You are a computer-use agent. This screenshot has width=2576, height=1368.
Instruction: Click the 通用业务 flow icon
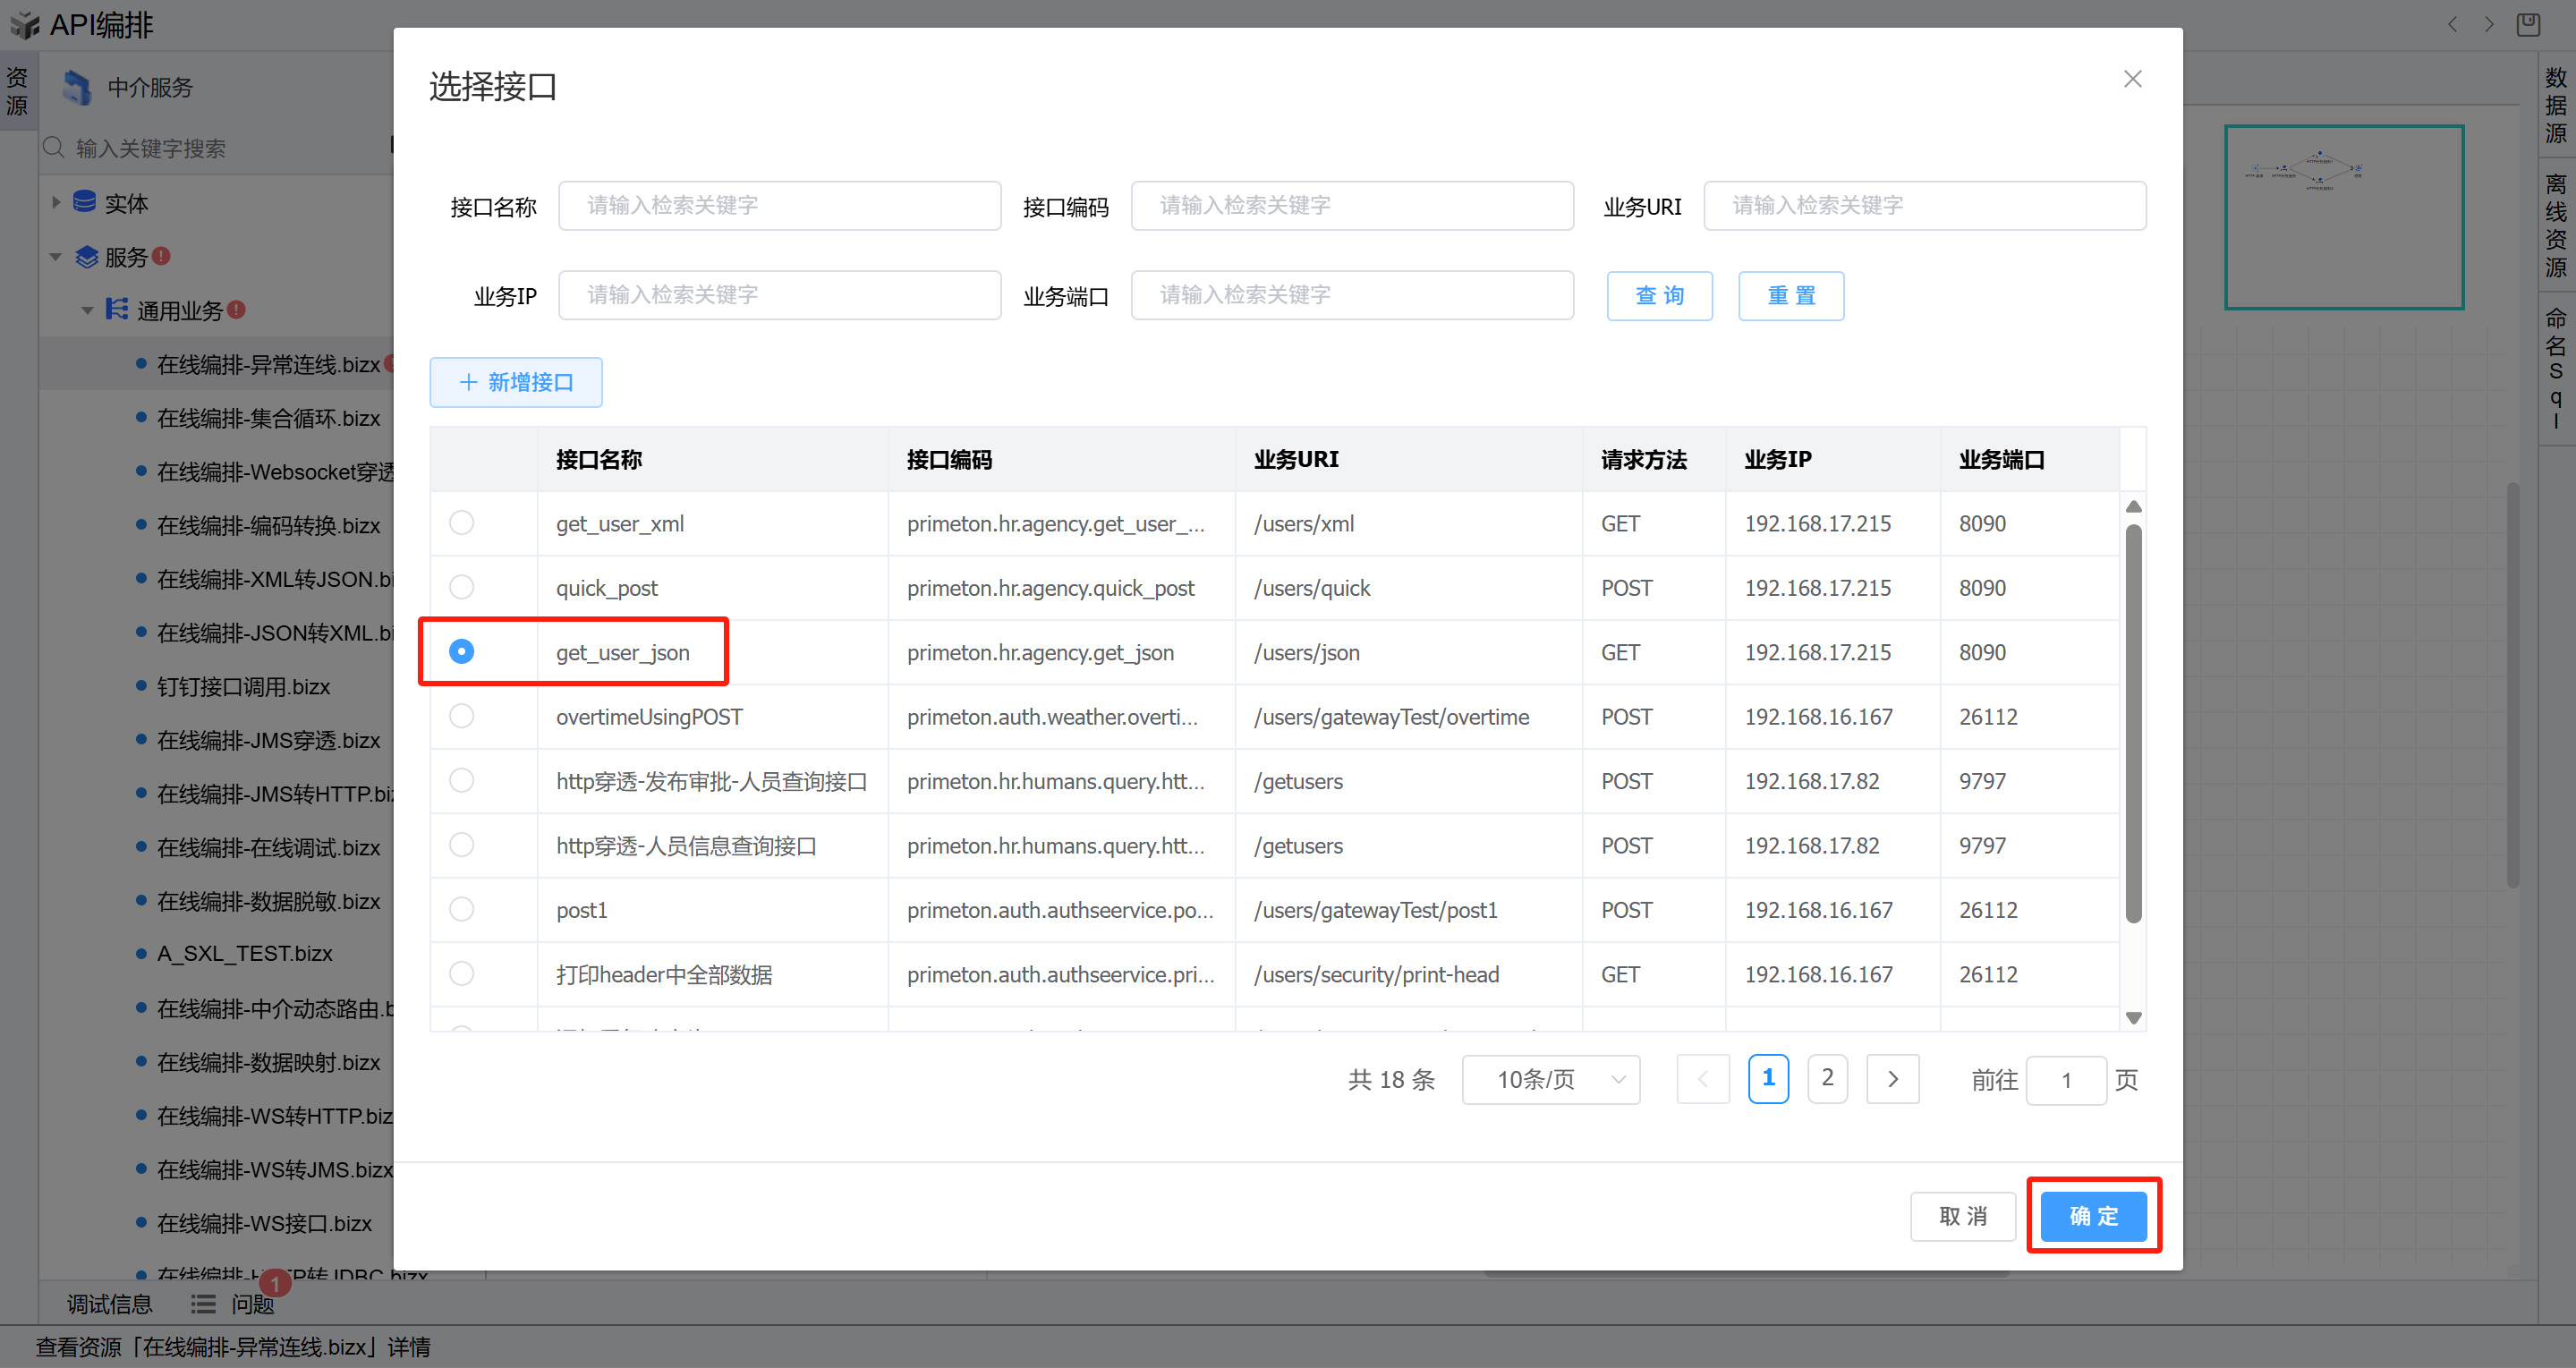(x=117, y=310)
